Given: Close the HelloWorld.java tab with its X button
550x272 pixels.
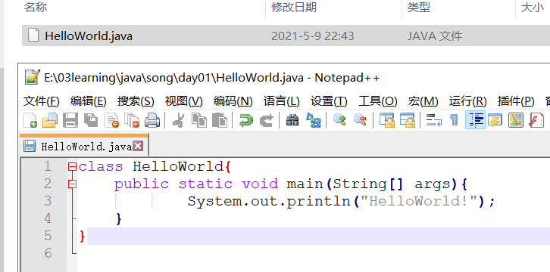Looking at the screenshot, I should [x=138, y=146].
